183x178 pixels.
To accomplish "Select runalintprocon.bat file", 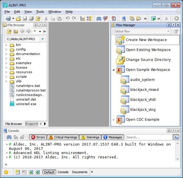I will [31, 90].
